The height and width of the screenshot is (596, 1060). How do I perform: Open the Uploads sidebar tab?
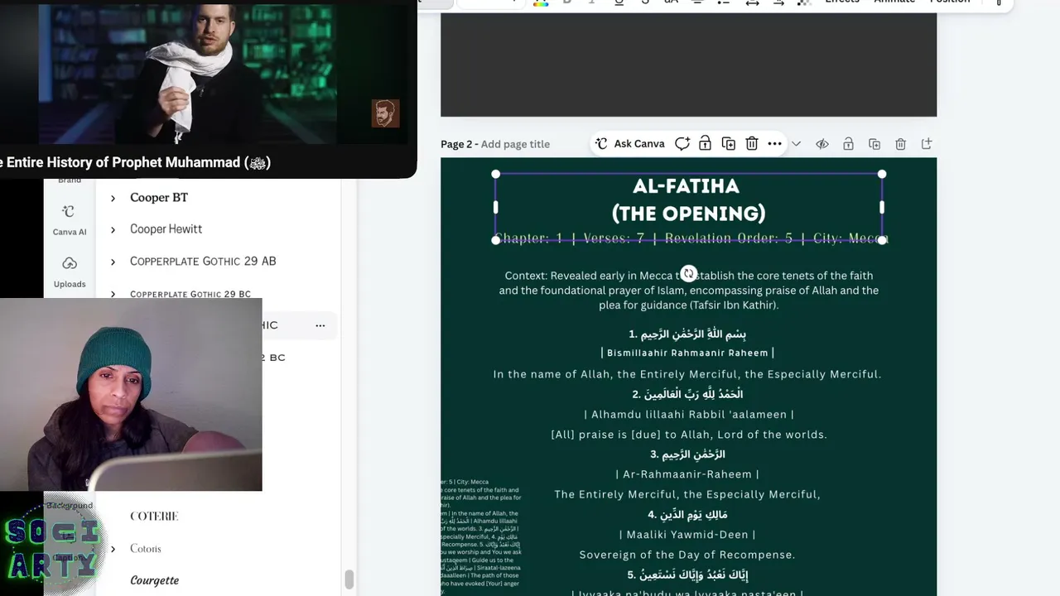coord(70,272)
